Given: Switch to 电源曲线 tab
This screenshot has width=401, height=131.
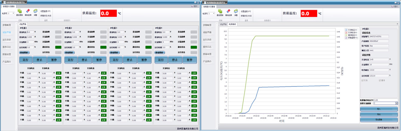Looking at the screenshot, I should coord(232,24).
